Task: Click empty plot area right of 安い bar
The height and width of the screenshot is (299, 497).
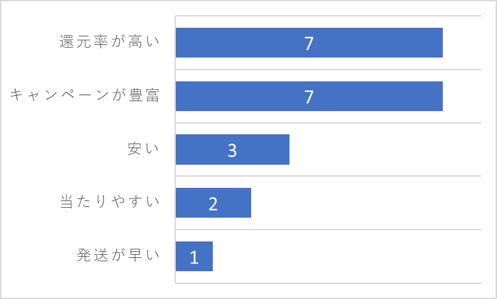Action: pyautogui.click(x=385, y=149)
